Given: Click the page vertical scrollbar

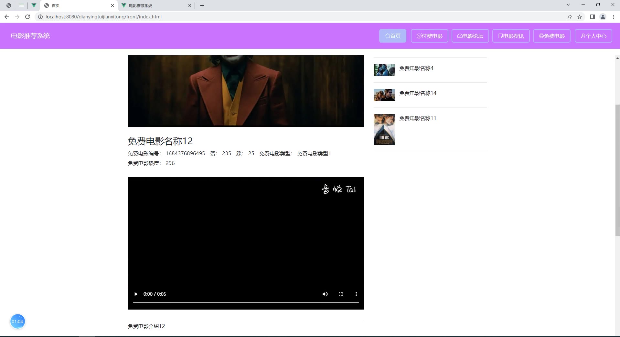Looking at the screenshot, I should [617, 170].
